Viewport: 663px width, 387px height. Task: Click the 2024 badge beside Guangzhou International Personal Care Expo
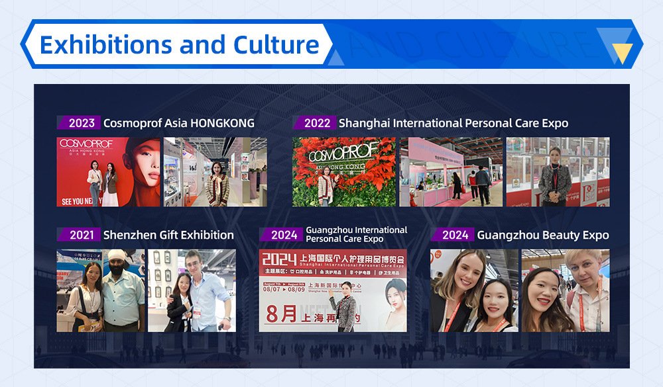(x=281, y=235)
